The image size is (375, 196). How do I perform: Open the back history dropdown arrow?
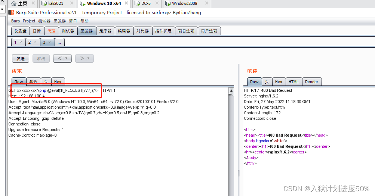point(67,58)
